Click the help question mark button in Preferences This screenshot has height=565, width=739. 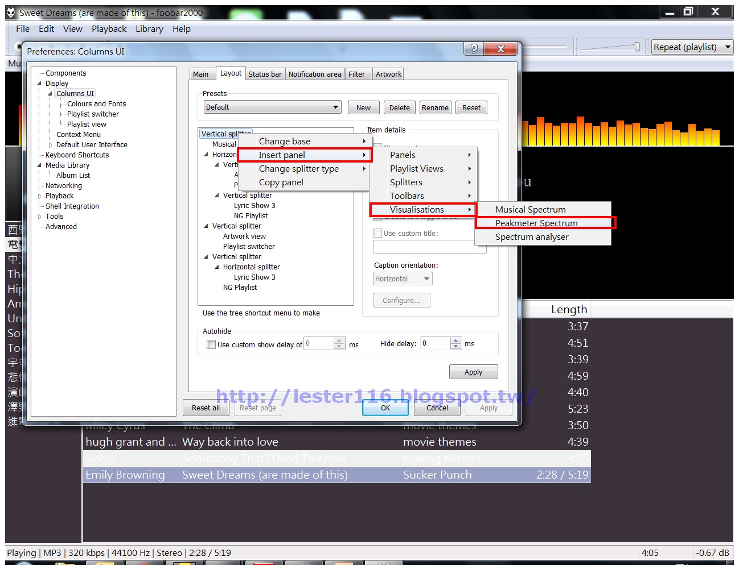474,49
